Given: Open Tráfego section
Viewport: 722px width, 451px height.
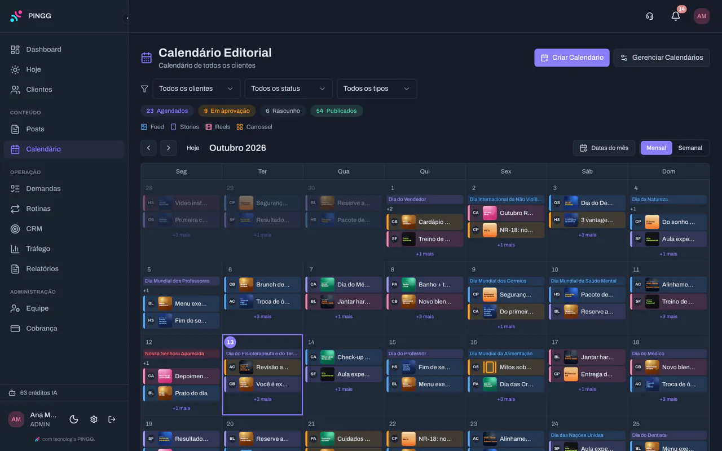Looking at the screenshot, I should [x=64, y=249].
